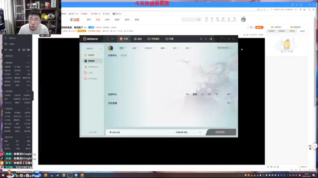
Task: Open 鱼吧 in Huya navigation
Action: point(137,19)
